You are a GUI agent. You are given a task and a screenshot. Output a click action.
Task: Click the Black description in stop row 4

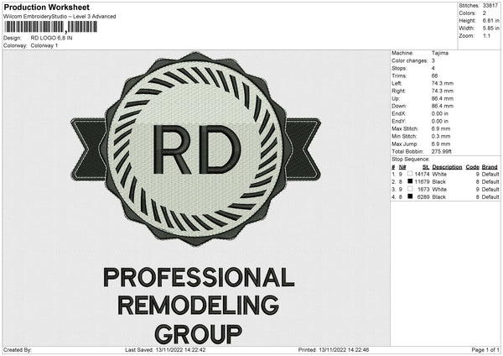click(x=438, y=197)
